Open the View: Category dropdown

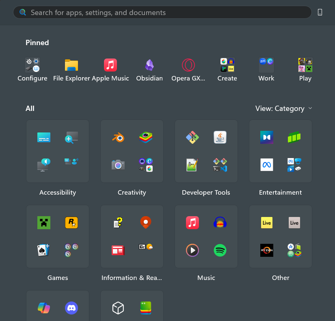coord(284,108)
